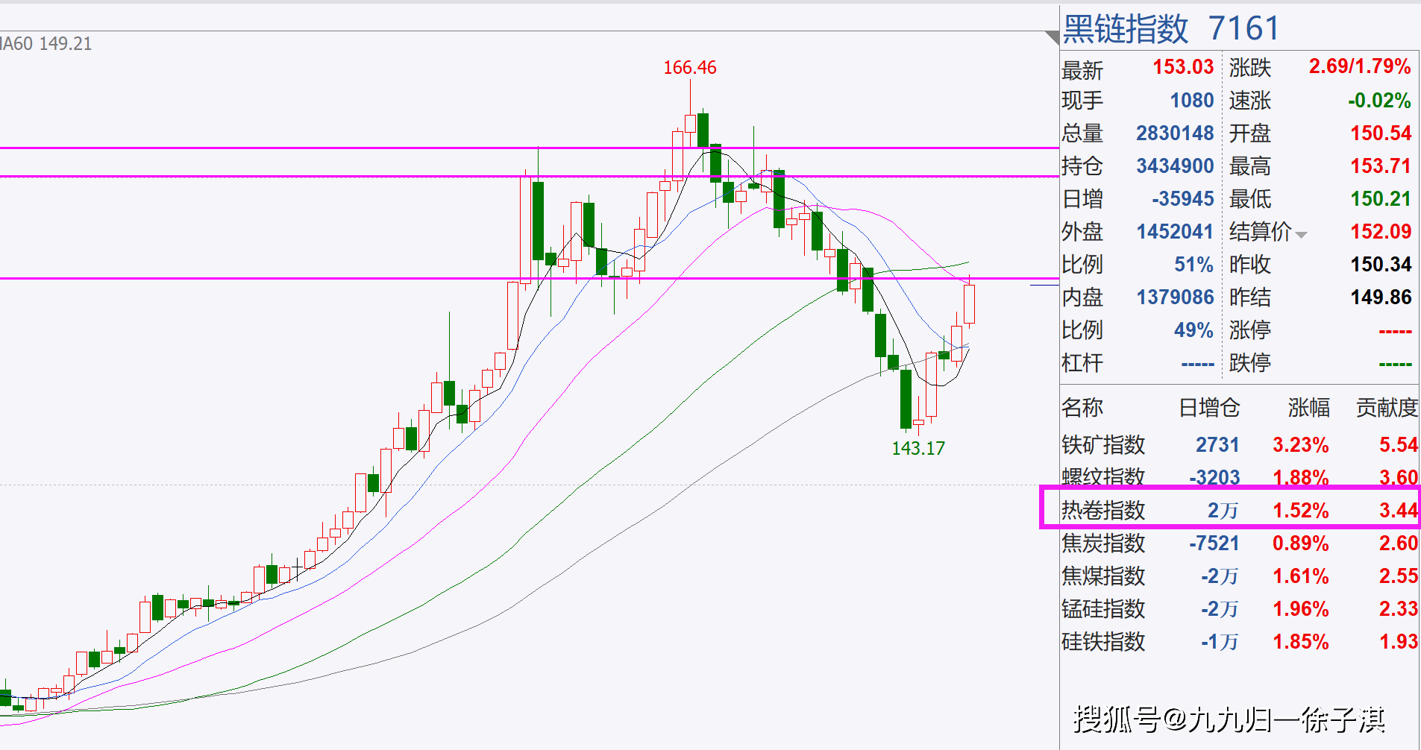Image resolution: width=1421 pixels, height=750 pixels.
Task: Click the MA60 149.21 indicator label
Action: click(x=46, y=44)
